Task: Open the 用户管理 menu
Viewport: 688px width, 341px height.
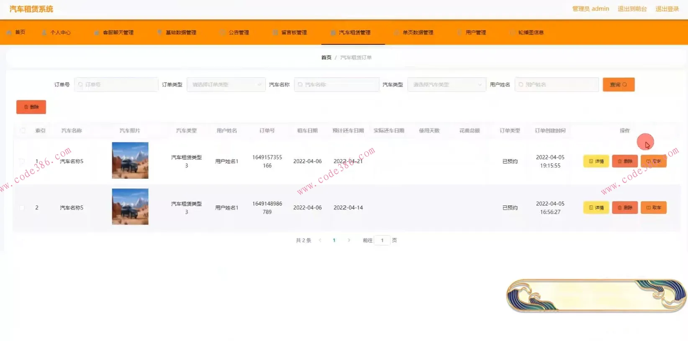Action: click(475, 33)
